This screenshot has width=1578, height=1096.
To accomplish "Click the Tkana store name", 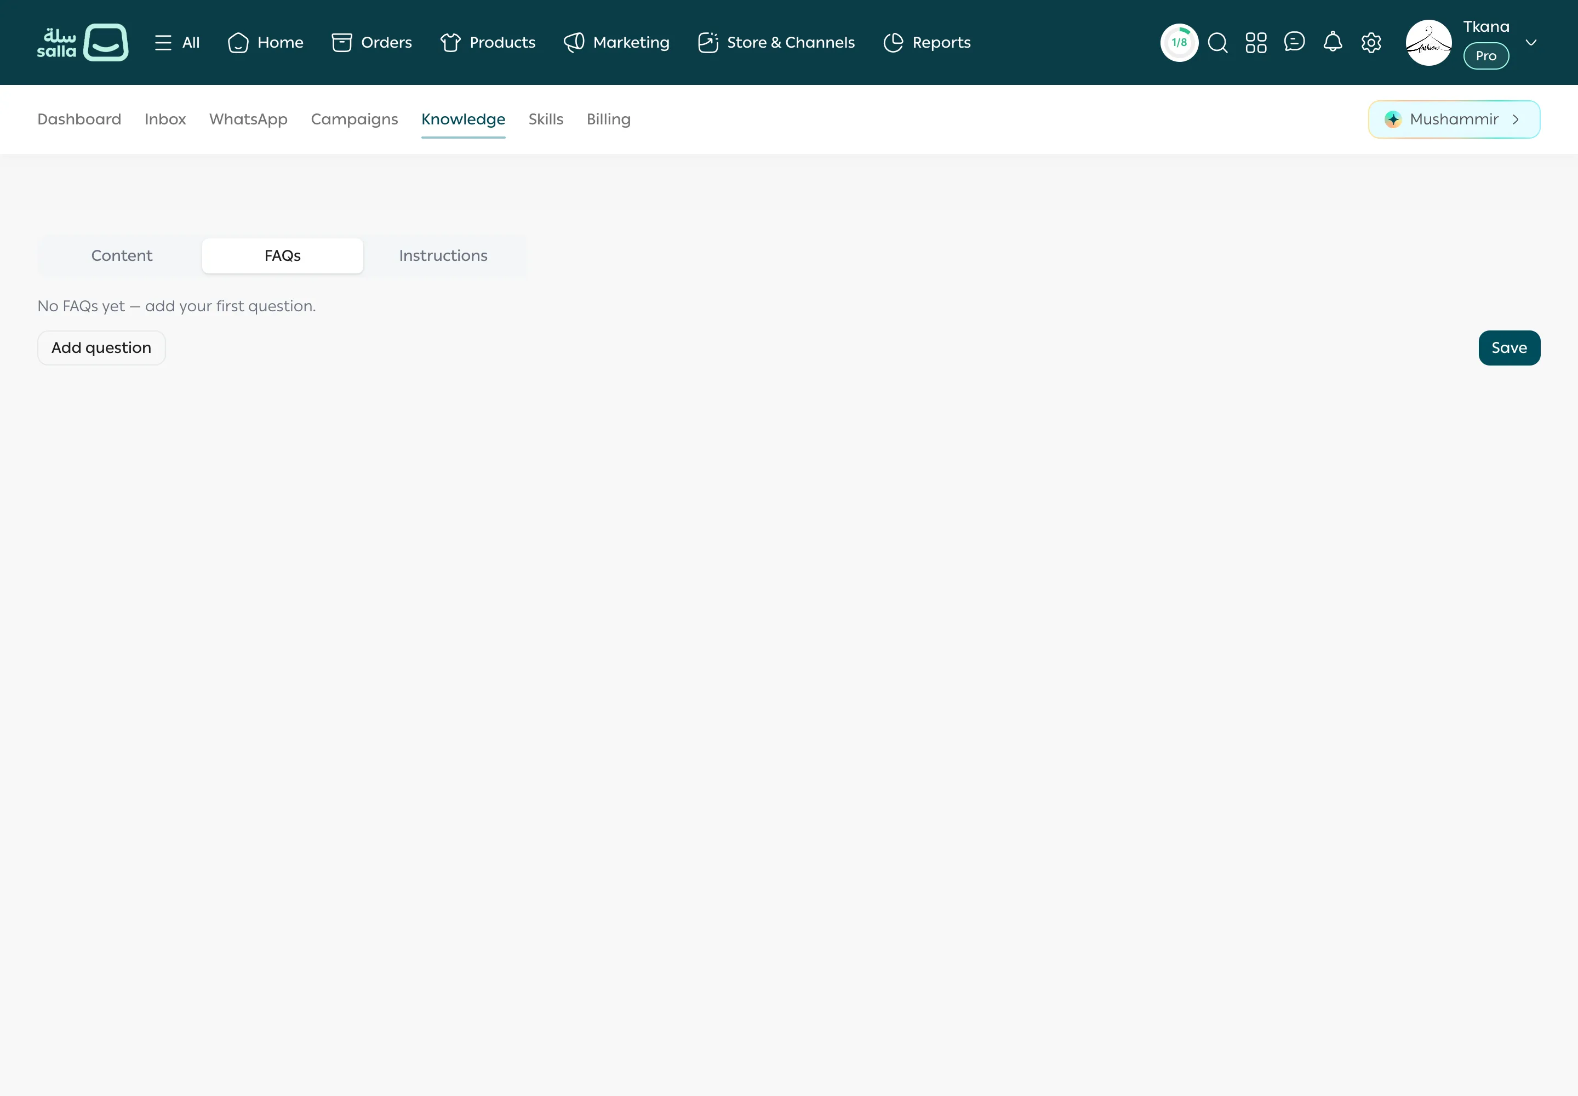I will pos(1486,27).
